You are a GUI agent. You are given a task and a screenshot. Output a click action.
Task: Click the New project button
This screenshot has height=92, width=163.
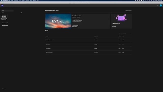[x=4, y=16]
